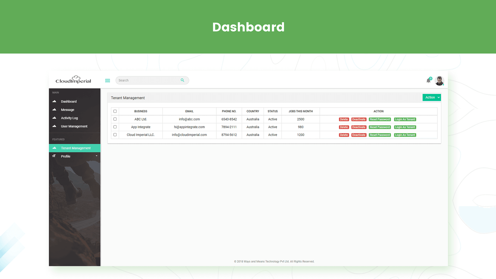The width and height of the screenshot is (496, 279).
Task: Open the notifications bell
Action: tap(429, 81)
